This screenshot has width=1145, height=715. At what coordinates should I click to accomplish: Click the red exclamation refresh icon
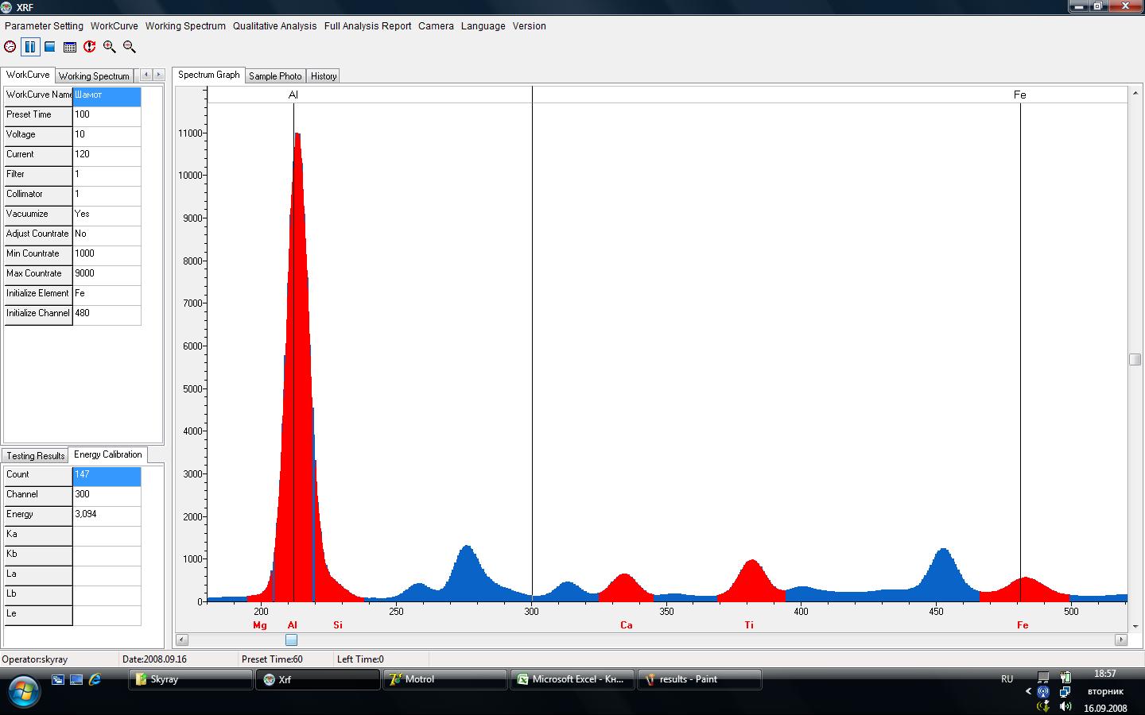(90, 47)
